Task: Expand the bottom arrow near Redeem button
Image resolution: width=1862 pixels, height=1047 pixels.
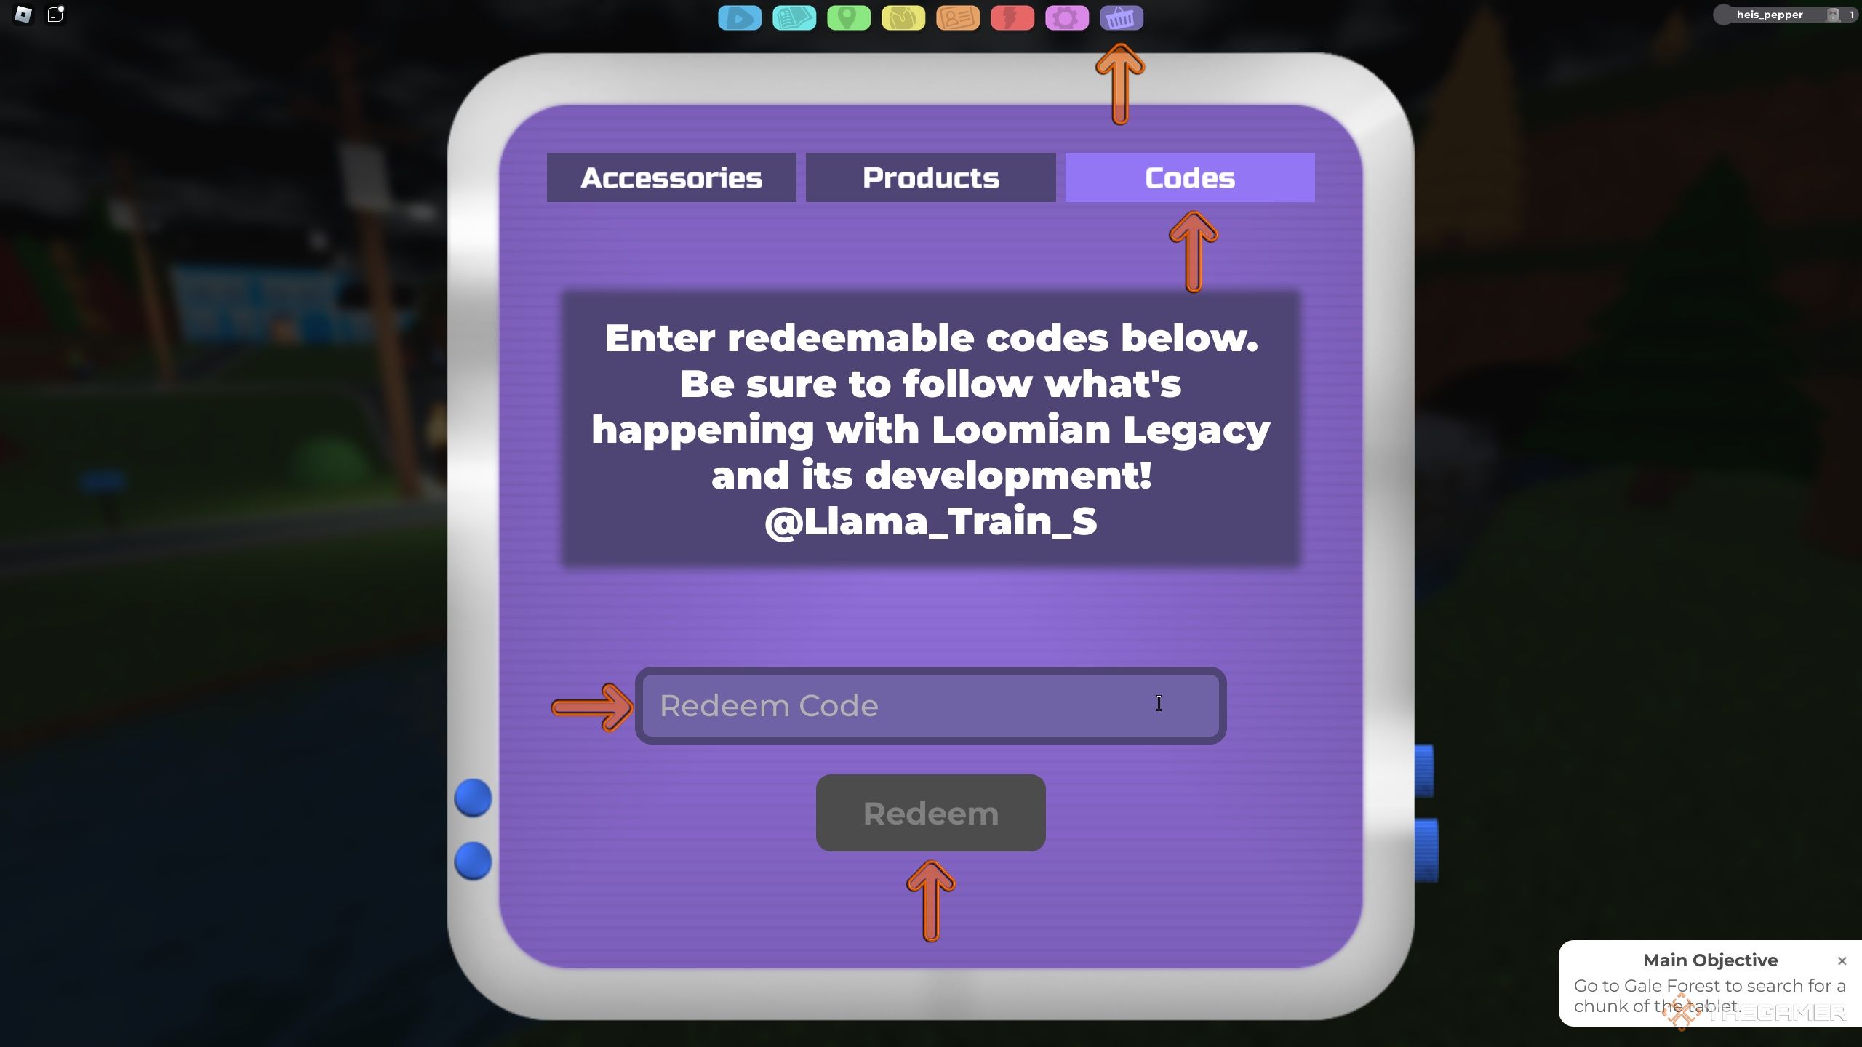Action: [930, 899]
